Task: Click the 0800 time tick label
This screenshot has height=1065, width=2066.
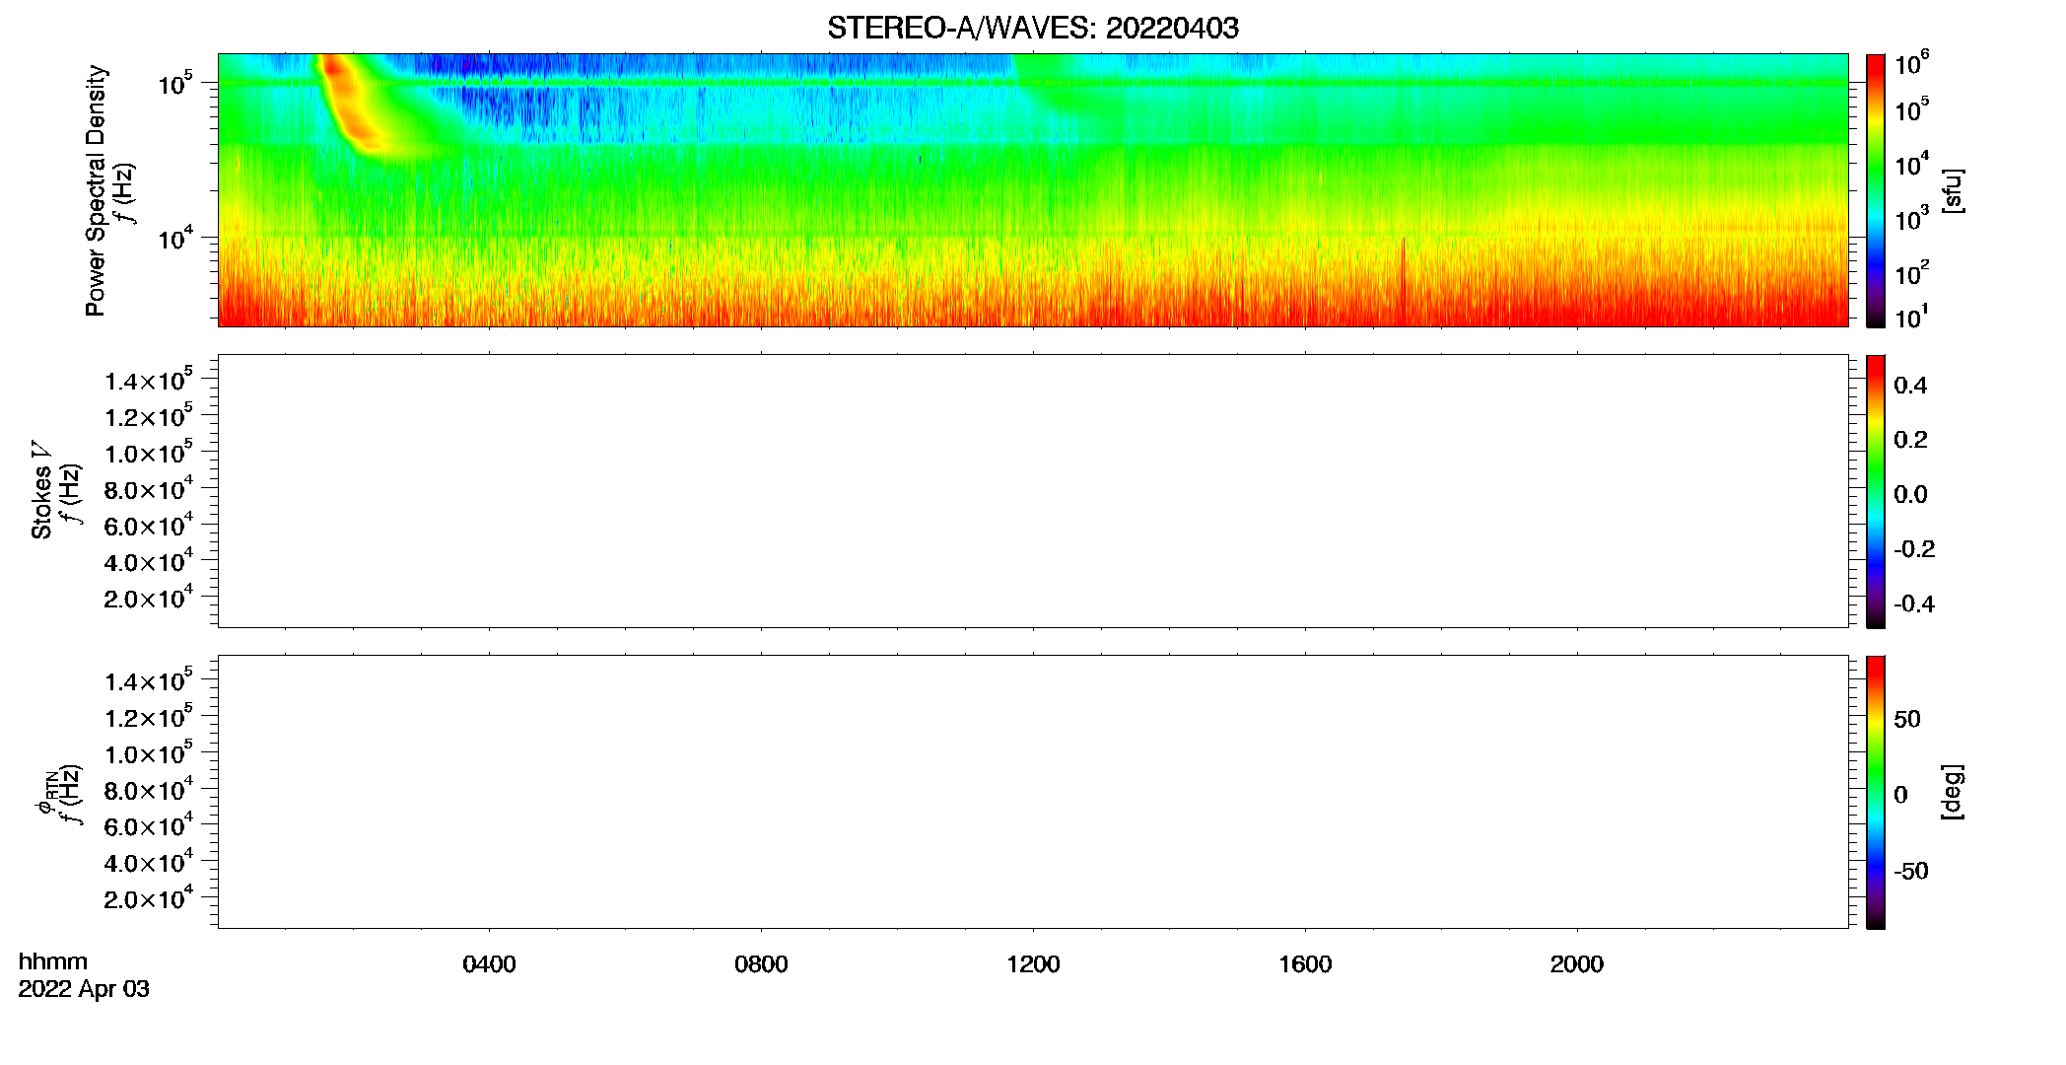Action: click(x=761, y=964)
